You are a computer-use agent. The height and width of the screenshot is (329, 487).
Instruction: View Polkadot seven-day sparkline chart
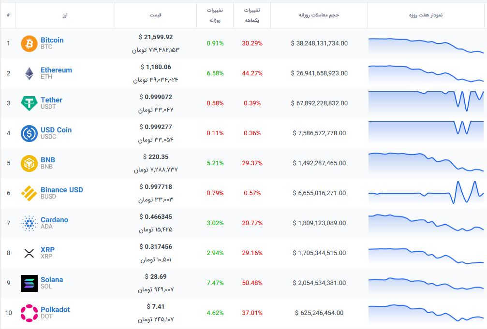point(426,314)
